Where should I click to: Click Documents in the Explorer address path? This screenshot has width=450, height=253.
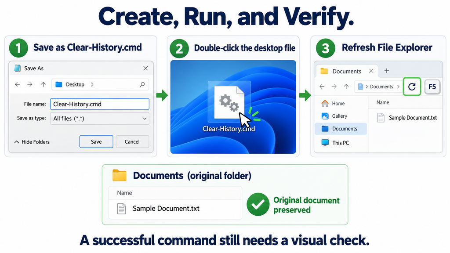click(381, 87)
